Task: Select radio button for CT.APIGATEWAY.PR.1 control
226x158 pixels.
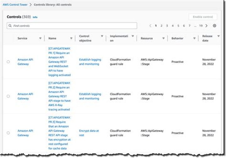Action: [x=8, y=62]
